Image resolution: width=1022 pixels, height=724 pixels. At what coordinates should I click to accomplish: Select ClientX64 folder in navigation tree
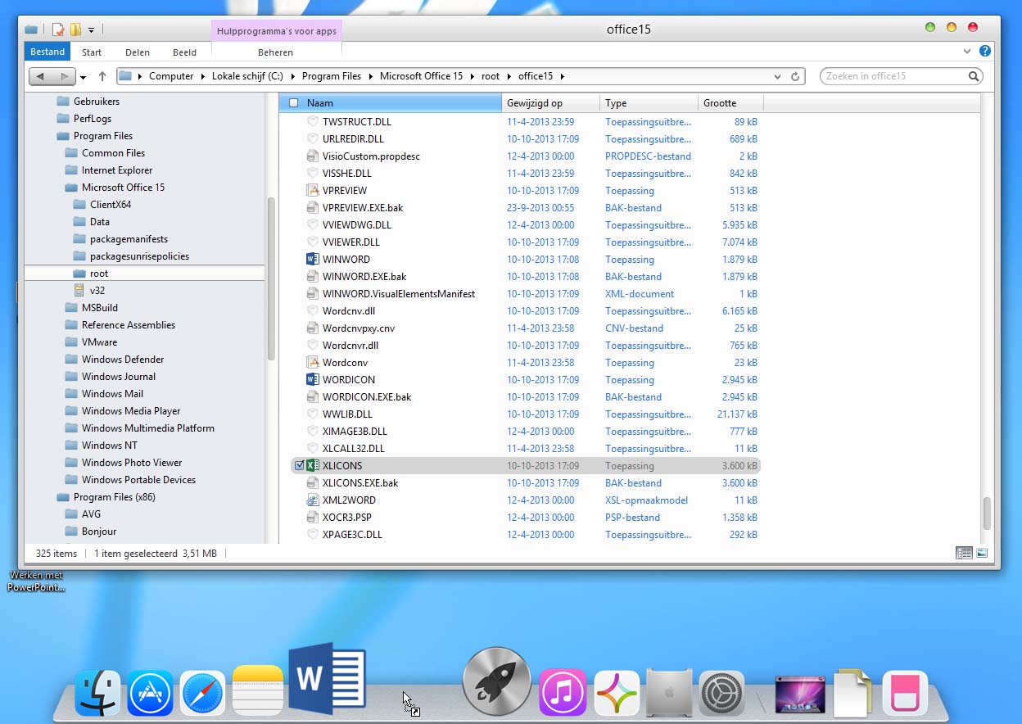click(111, 205)
